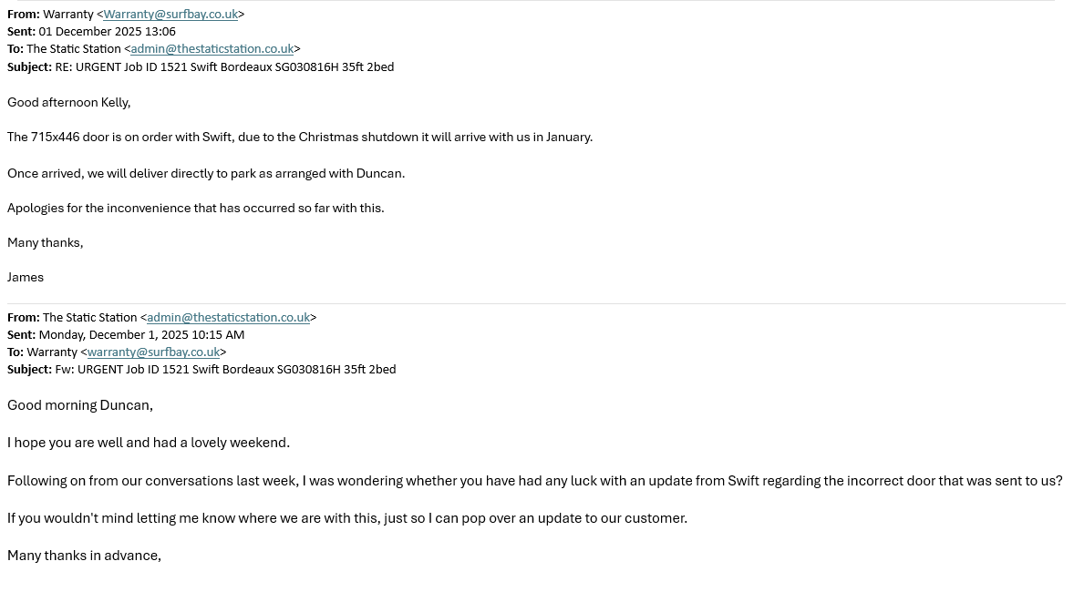This screenshot has height=592, width=1074.
Task: Click the "From: Warranty" sender name at top
Action: point(67,15)
